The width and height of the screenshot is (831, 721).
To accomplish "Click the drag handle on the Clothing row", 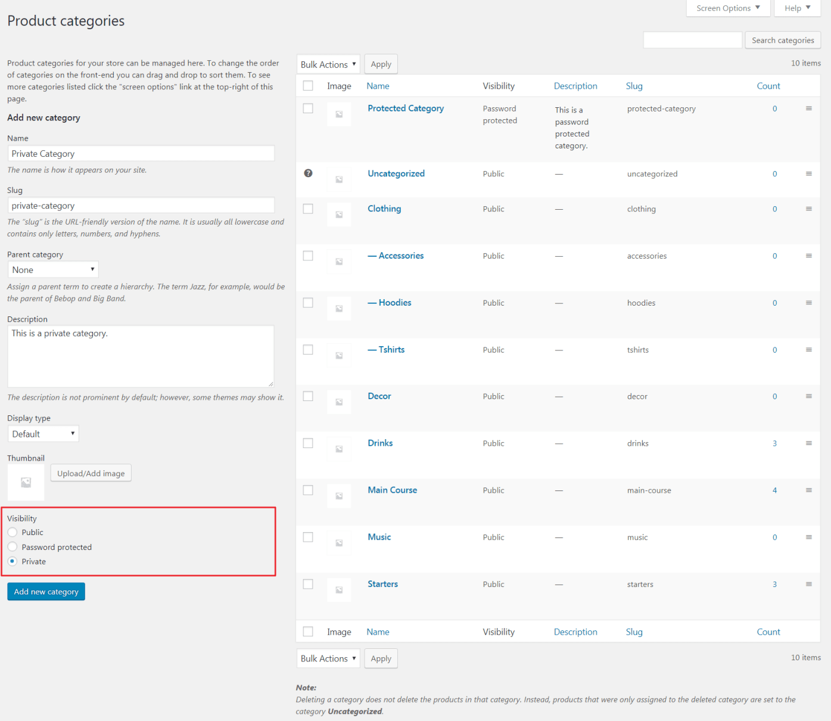I will [x=809, y=209].
